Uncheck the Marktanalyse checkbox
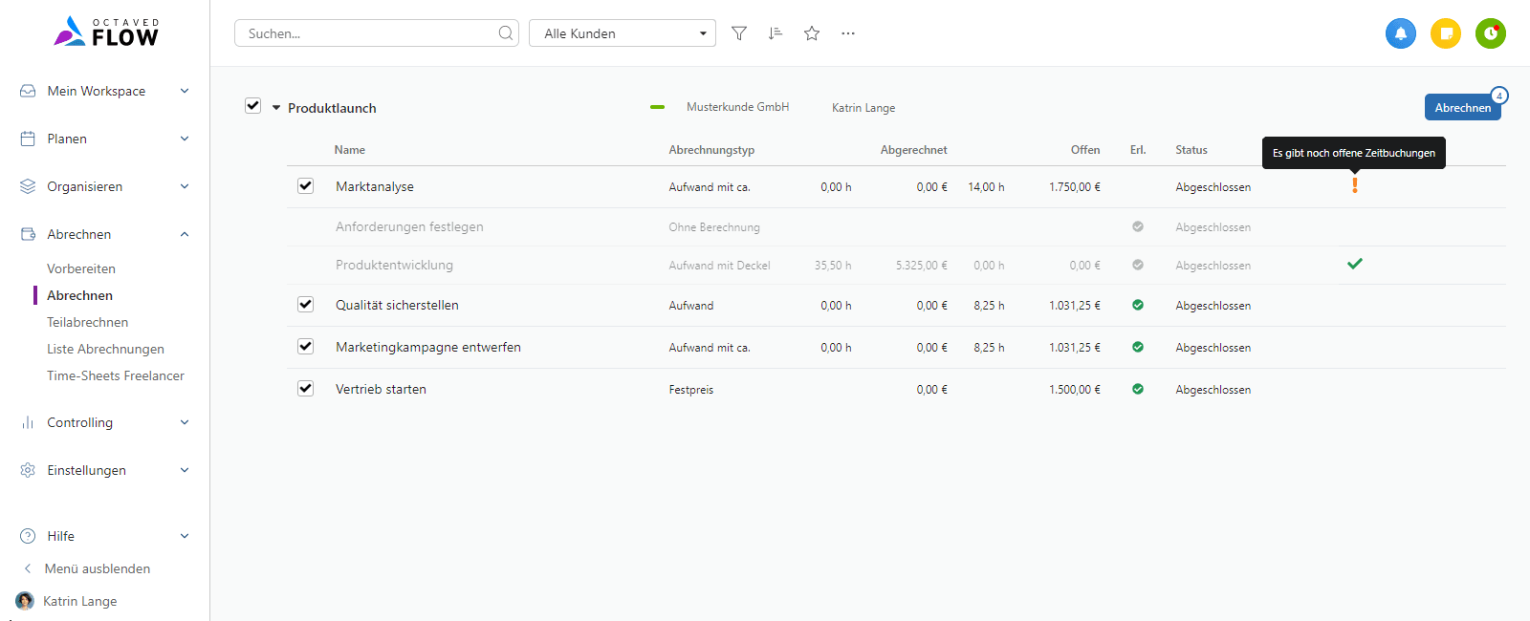The image size is (1530, 621). tap(306, 186)
